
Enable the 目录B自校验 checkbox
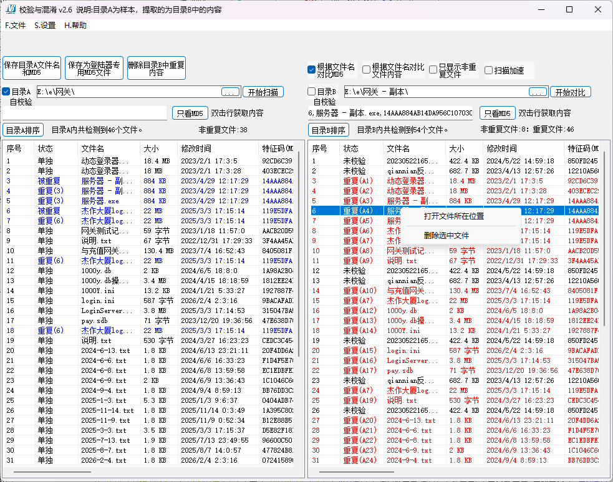(x=312, y=92)
